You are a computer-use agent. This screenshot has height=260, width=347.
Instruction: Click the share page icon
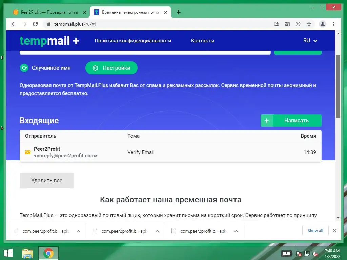[298, 24]
